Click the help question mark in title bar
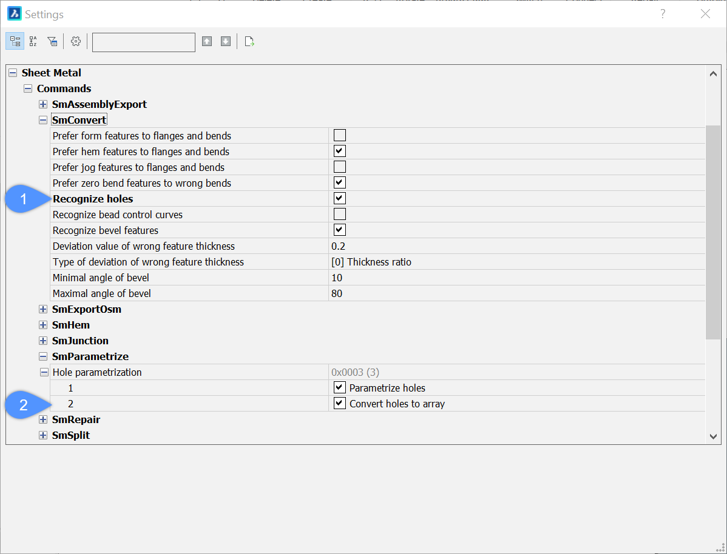Screen dimensions: 727x554 coord(663,14)
